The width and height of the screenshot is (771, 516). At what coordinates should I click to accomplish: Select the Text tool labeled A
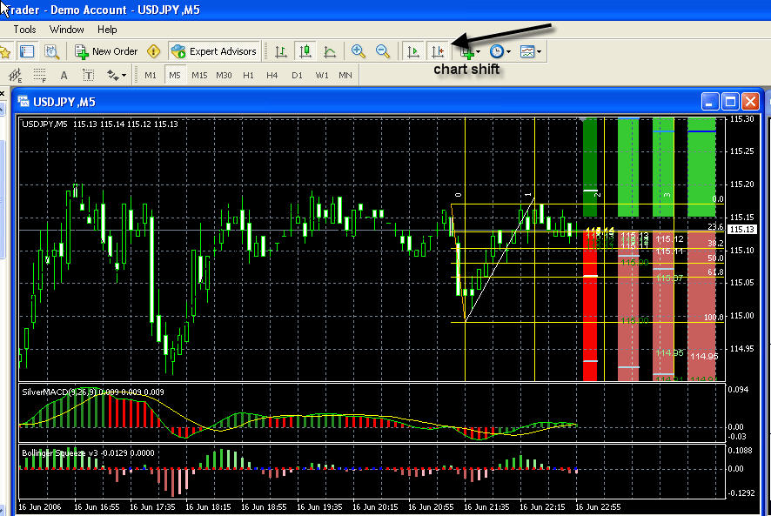pyautogui.click(x=64, y=75)
